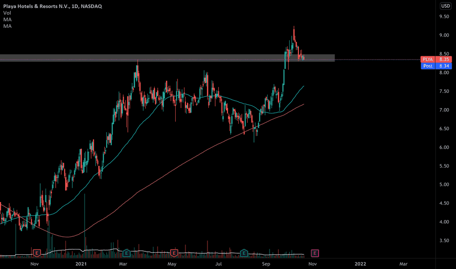Viewport: 456px width, 269px height.
Task: Click the 2022 label on time axis
Action: 360,264
